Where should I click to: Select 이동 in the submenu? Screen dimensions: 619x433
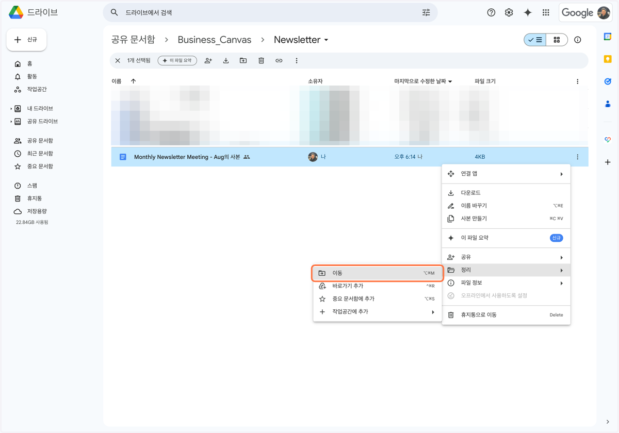(x=378, y=273)
